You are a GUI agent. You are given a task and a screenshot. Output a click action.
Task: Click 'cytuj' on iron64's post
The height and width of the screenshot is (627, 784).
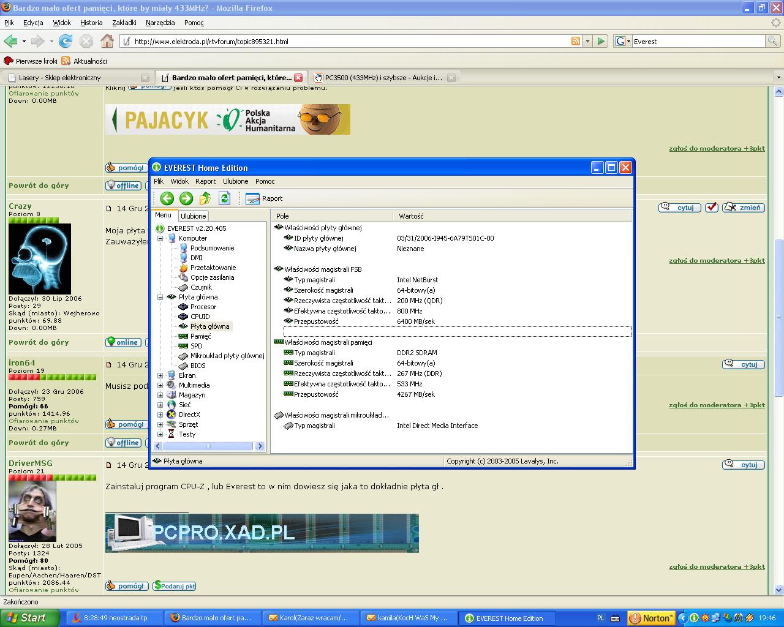pos(744,364)
